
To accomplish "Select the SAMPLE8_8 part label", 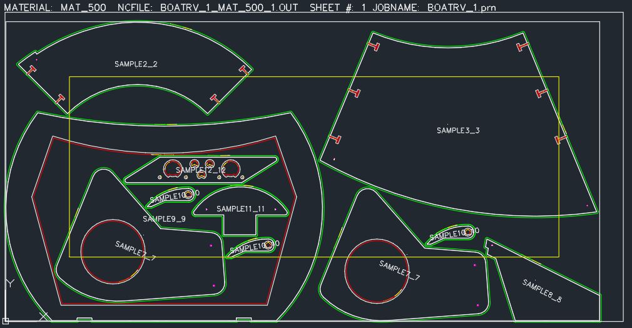I will pyautogui.click(x=542, y=291).
